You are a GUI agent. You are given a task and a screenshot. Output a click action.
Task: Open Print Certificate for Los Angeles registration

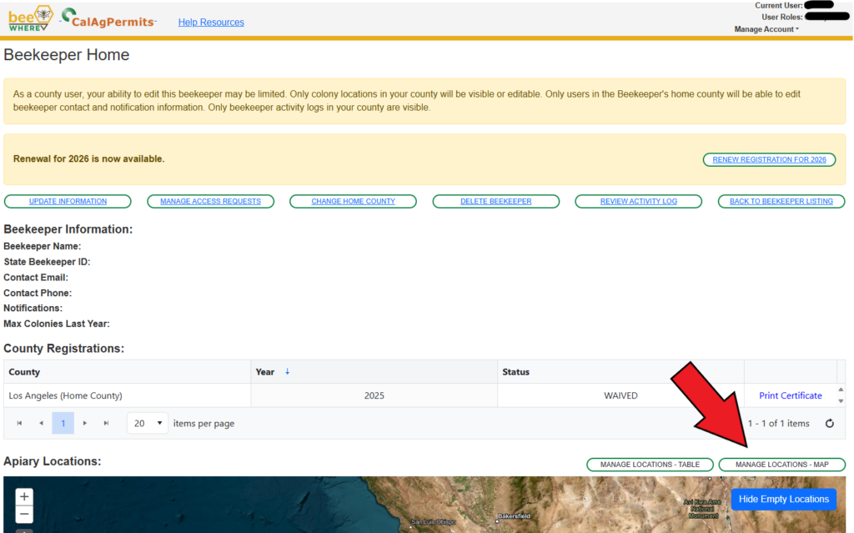coord(790,395)
